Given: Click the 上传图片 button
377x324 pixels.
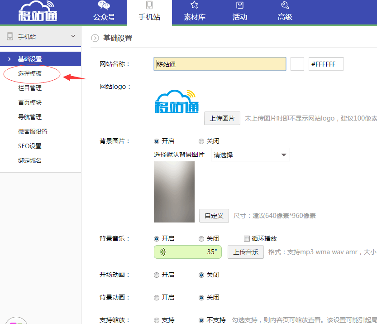Looking at the screenshot, I should click(x=222, y=118).
